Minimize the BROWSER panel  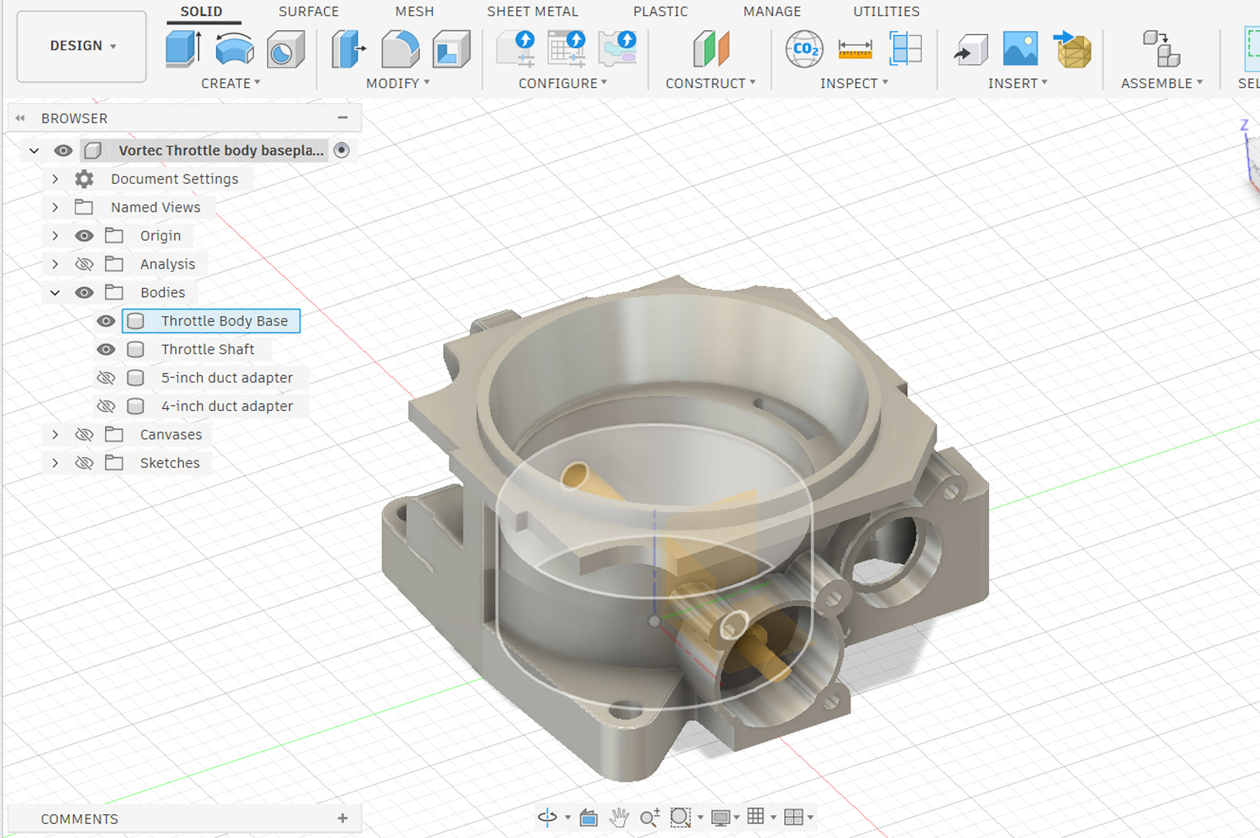[343, 118]
